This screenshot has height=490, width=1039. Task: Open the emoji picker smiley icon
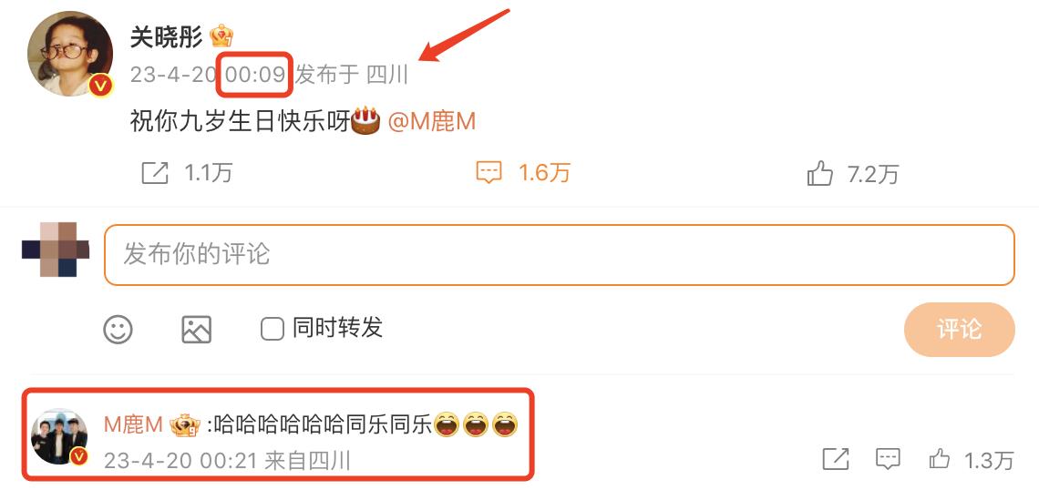point(118,329)
